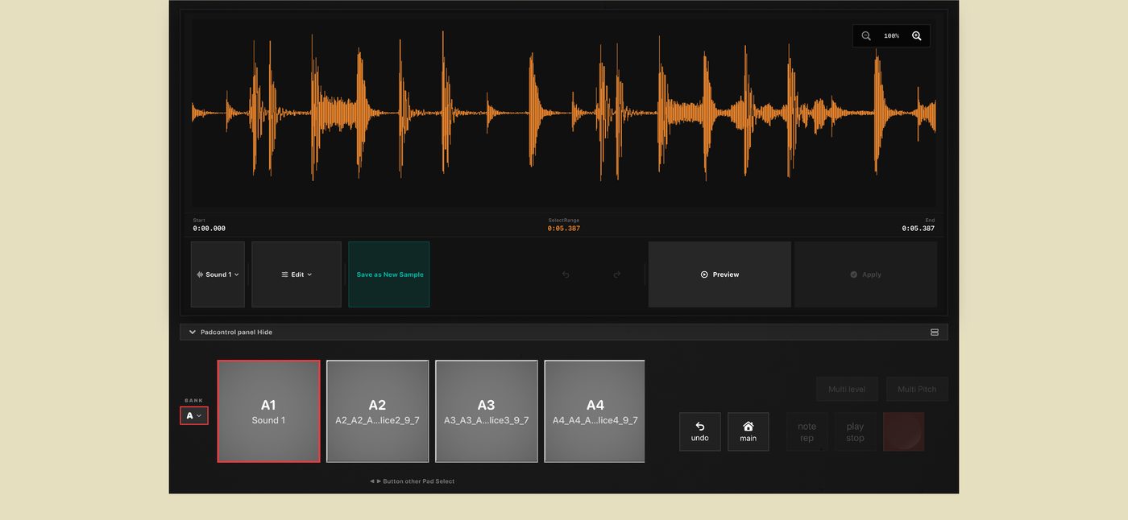Screen dimensions: 1128x520
Task: Click the SelectRange value 0:05.387
Action: pyautogui.click(x=564, y=229)
